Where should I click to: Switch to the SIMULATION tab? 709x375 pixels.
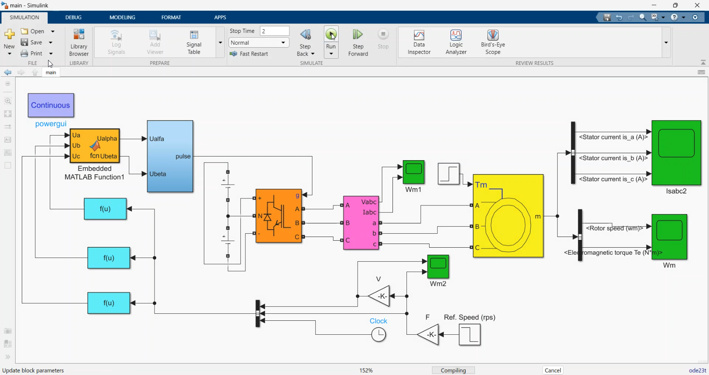pyautogui.click(x=24, y=17)
